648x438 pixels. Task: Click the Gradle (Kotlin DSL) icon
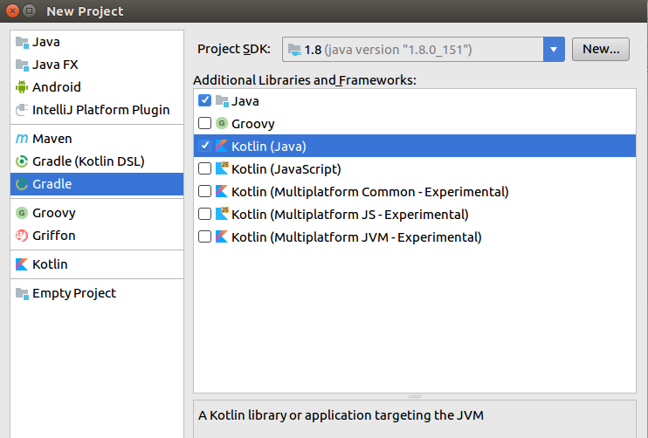[x=22, y=161]
